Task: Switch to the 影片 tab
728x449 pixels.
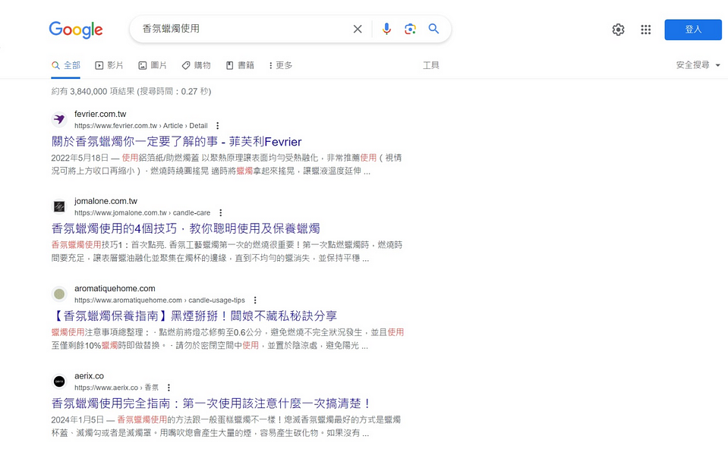Action: pyautogui.click(x=109, y=65)
